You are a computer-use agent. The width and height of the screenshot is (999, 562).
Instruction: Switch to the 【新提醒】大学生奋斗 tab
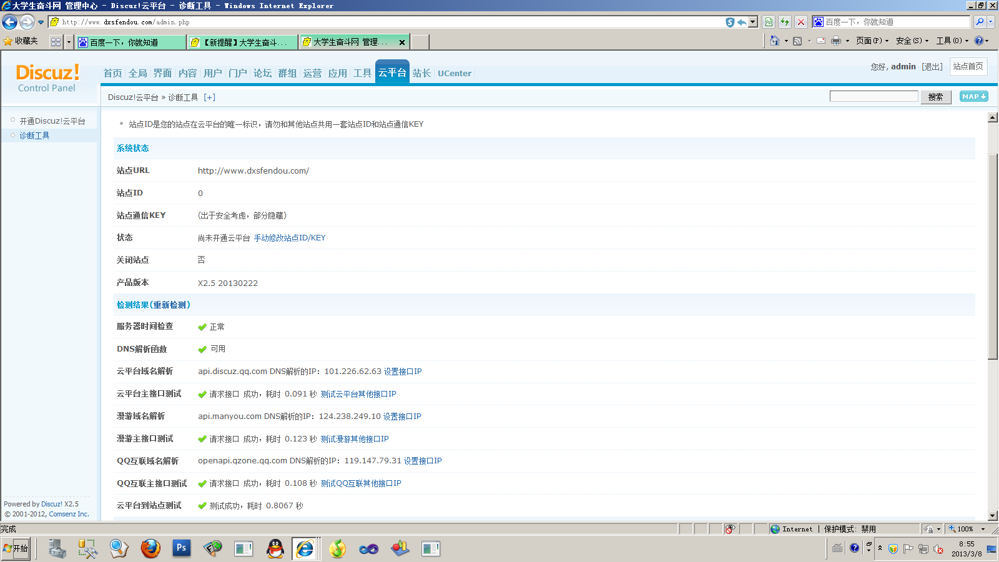click(243, 42)
